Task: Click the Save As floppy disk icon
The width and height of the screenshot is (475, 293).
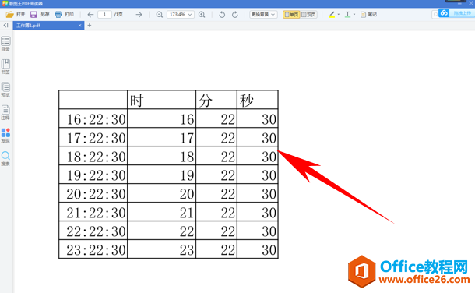Action: pyautogui.click(x=33, y=14)
